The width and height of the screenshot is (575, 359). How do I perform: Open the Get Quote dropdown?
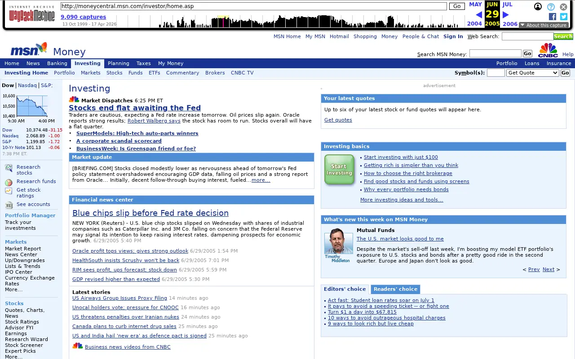click(532, 73)
